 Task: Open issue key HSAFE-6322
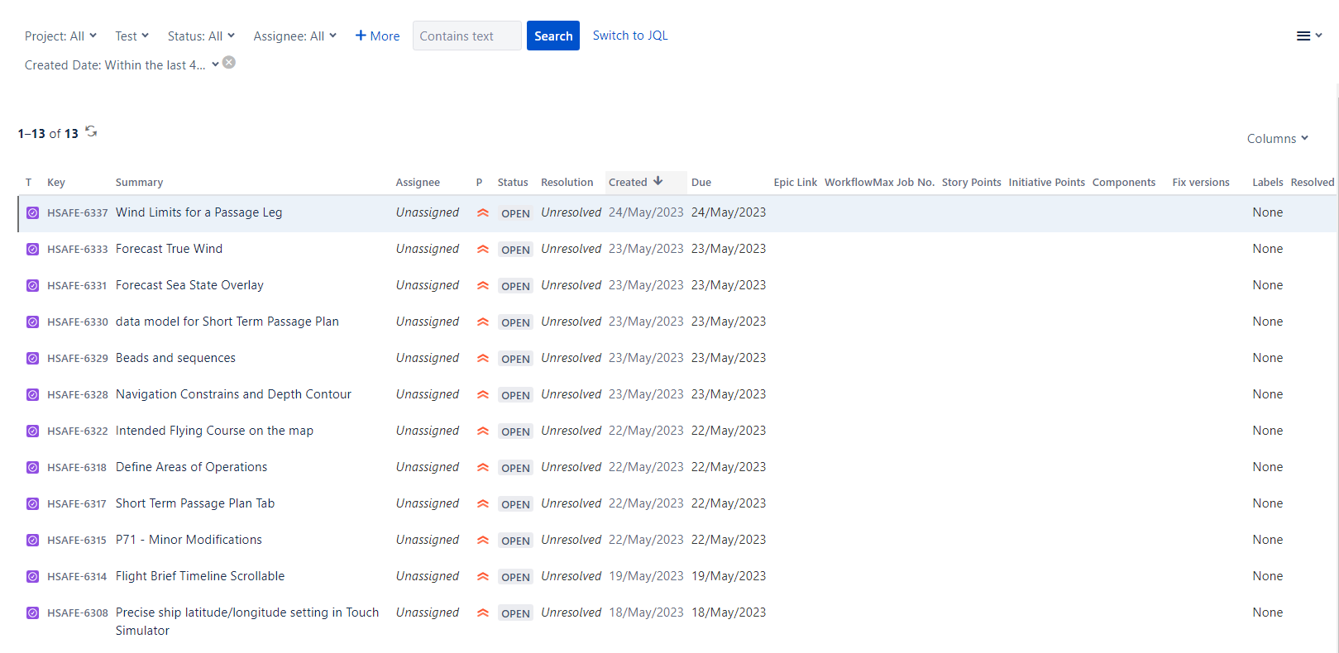pyautogui.click(x=78, y=431)
